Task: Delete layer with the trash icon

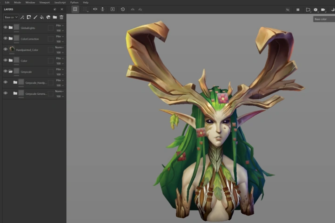Action: [x=61, y=17]
